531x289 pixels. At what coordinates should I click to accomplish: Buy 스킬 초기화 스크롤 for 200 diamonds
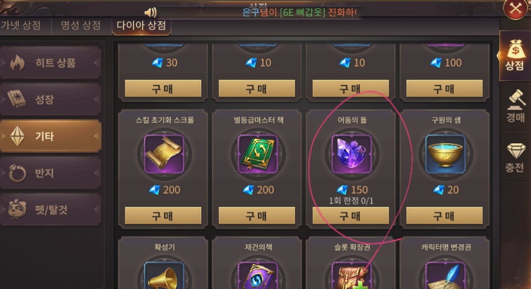pyautogui.click(x=163, y=215)
